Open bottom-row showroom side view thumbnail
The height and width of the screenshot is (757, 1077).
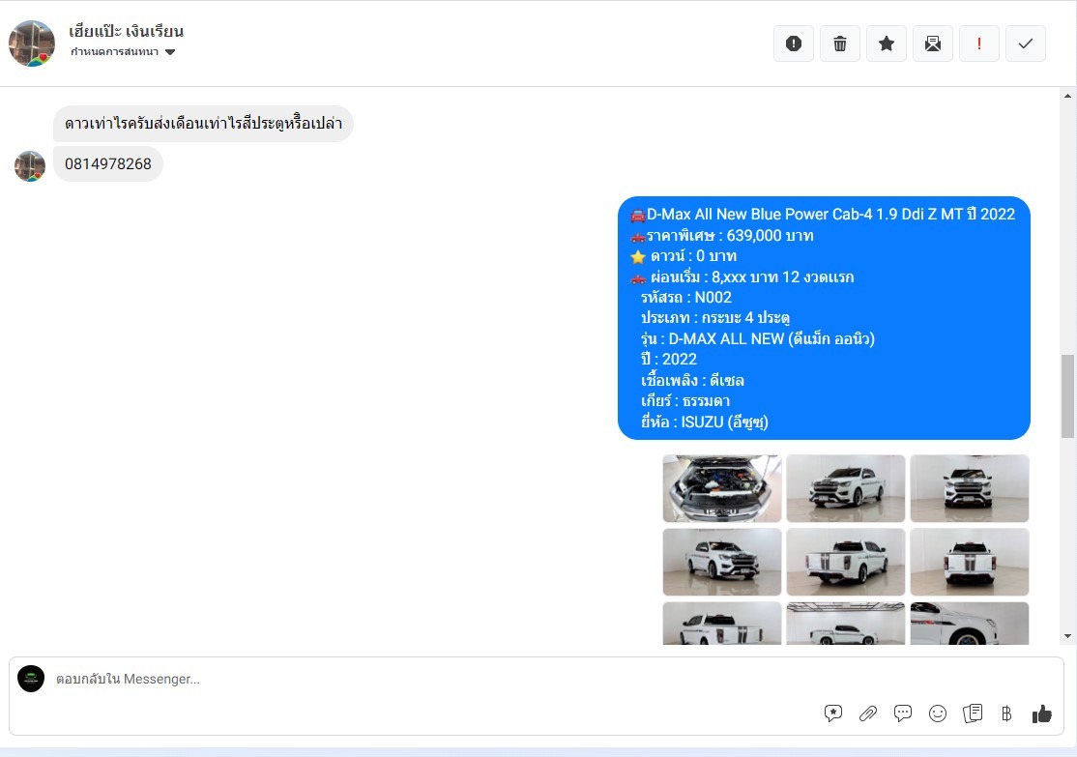846,624
